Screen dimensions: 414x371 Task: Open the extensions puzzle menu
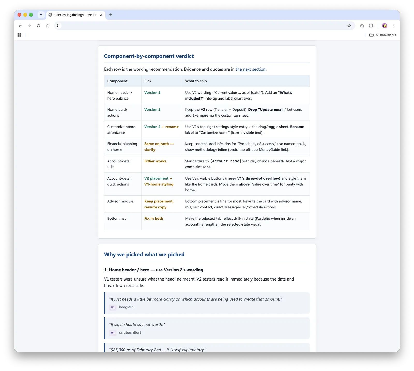tap(371, 26)
